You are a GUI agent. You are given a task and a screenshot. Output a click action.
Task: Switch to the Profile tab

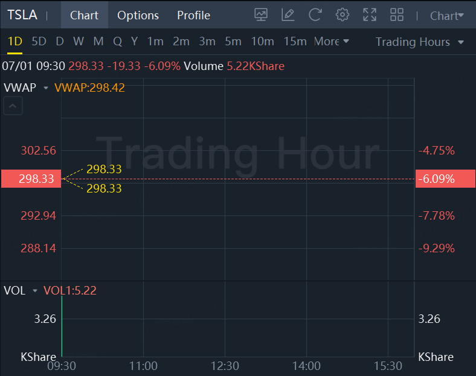[193, 15]
